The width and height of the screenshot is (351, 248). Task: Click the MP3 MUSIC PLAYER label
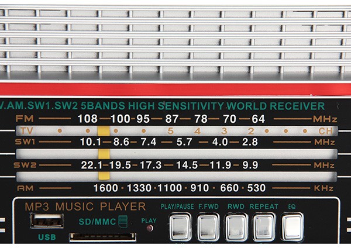85,206
